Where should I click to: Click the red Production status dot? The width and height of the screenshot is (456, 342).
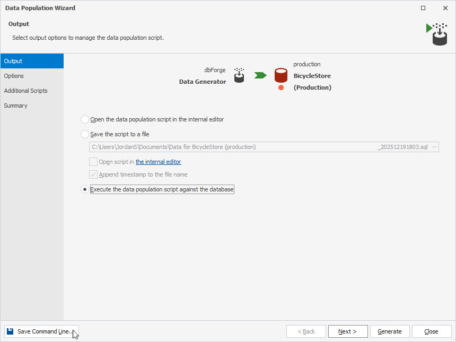pyautogui.click(x=281, y=87)
